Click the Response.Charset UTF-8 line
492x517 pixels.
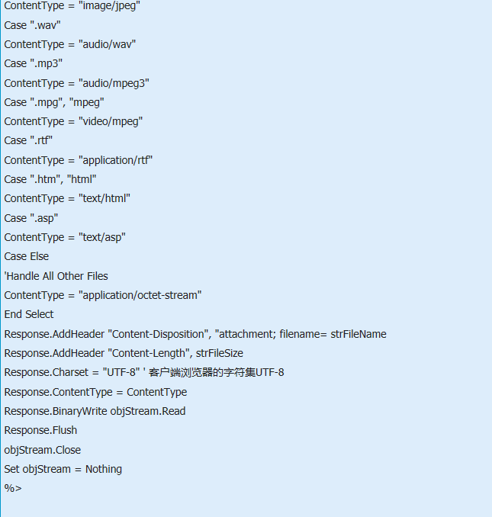click(144, 373)
